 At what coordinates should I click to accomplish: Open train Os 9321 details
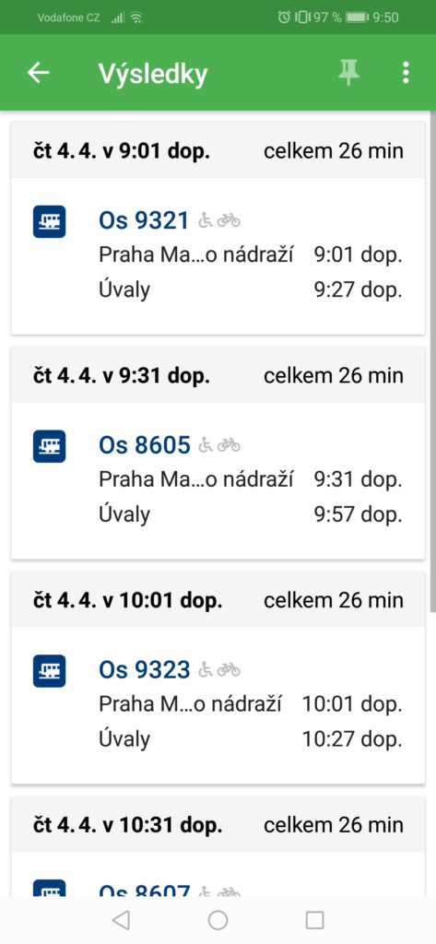tap(145, 221)
